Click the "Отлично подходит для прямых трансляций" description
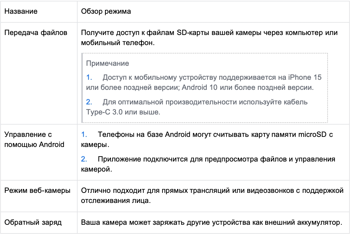Viewport: 350px width, 234px height. (x=212, y=191)
